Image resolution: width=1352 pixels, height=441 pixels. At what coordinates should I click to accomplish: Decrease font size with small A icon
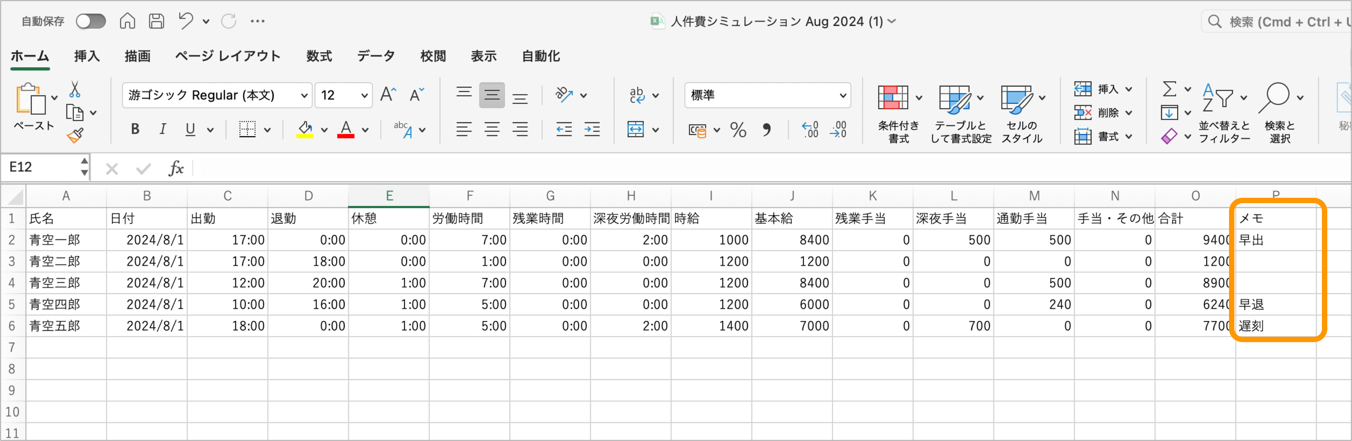click(417, 95)
